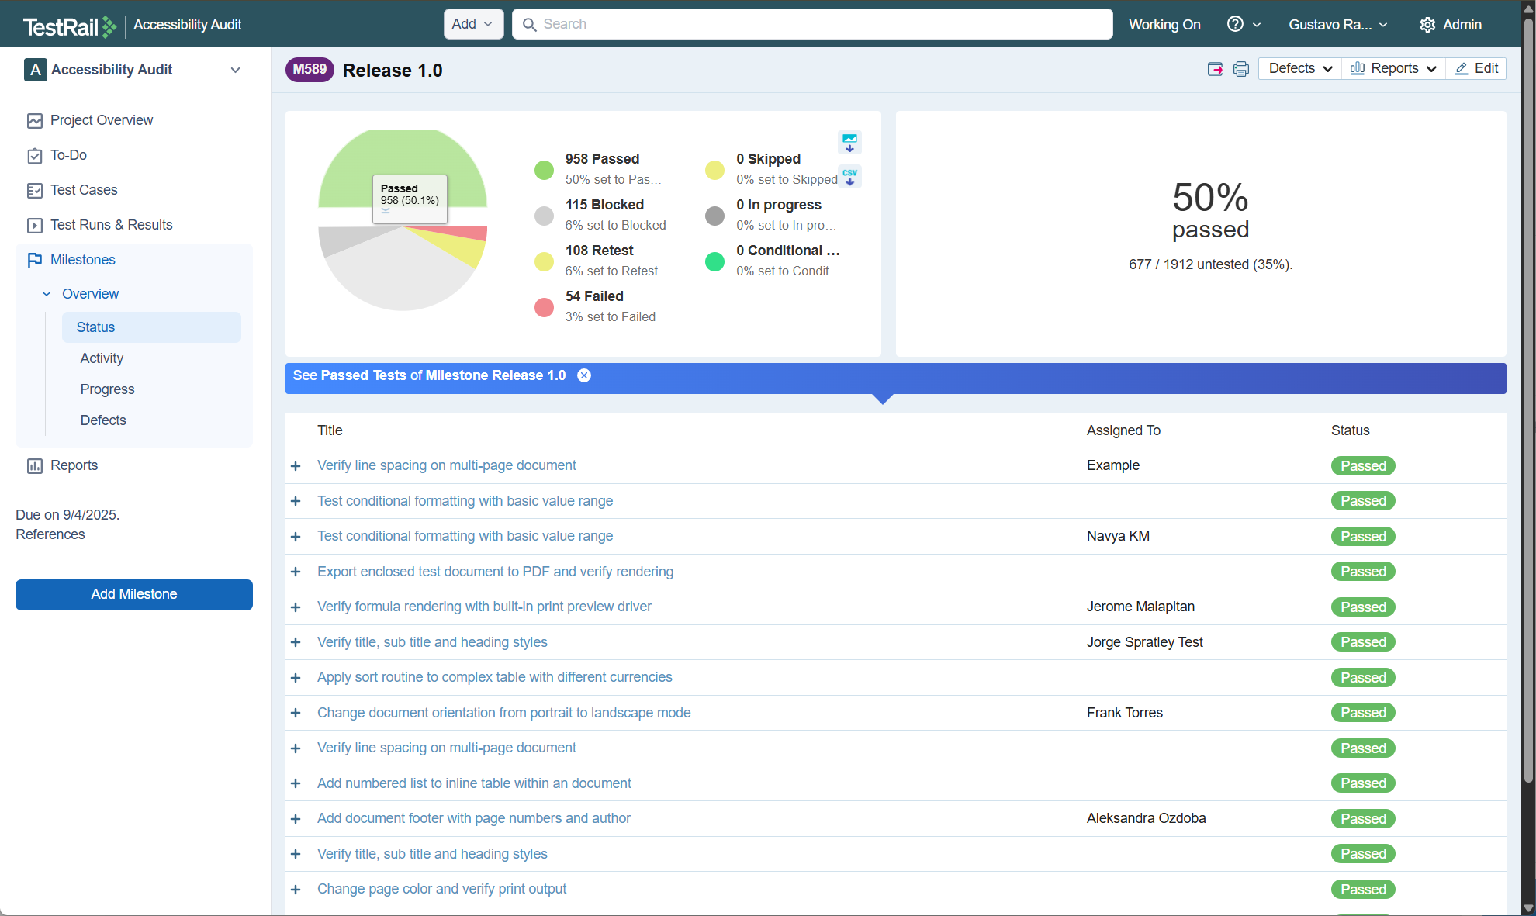1536x916 pixels.
Task: Click the red Failed legend swatch
Action: pos(544,307)
